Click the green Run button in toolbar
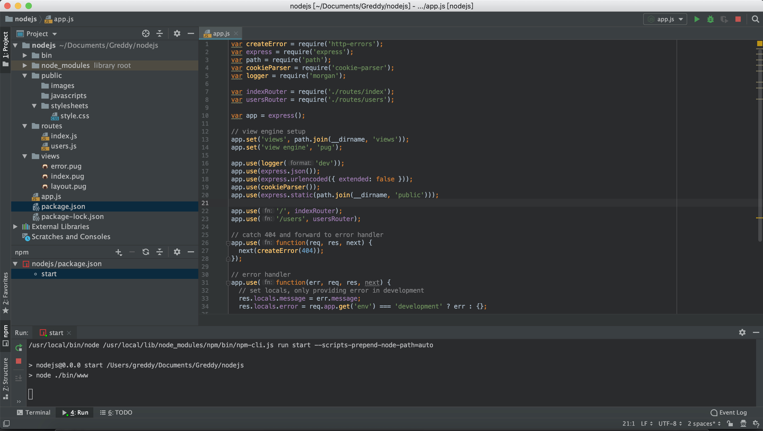The width and height of the screenshot is (763, 431). point(697,19)
